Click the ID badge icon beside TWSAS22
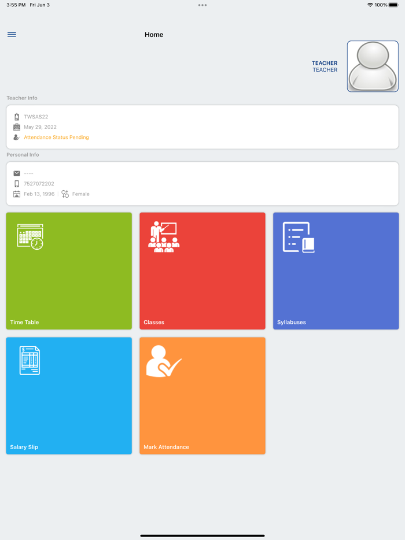405x540 pixels. click(17, 117)
